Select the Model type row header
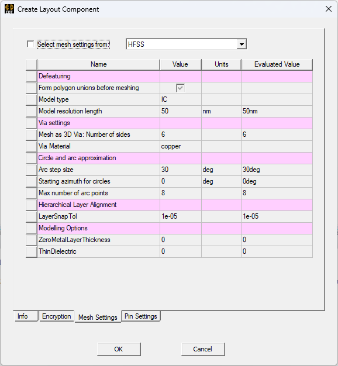Viewport: 338px width, 366px height. pos(32,99)
